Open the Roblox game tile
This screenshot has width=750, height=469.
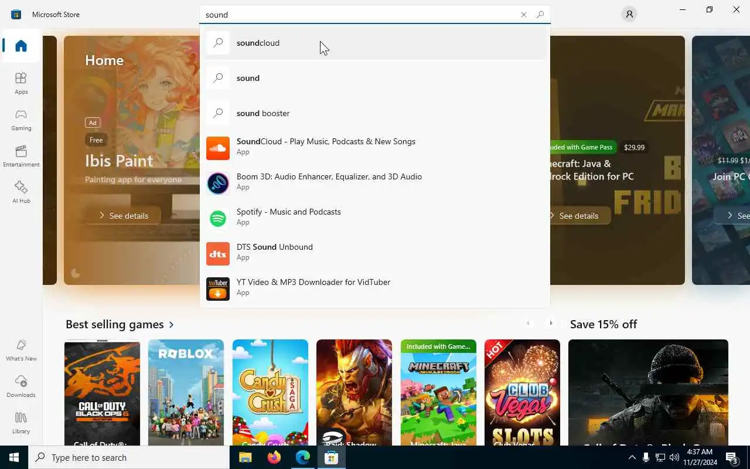pyautogui.click(x=186, y=392)
